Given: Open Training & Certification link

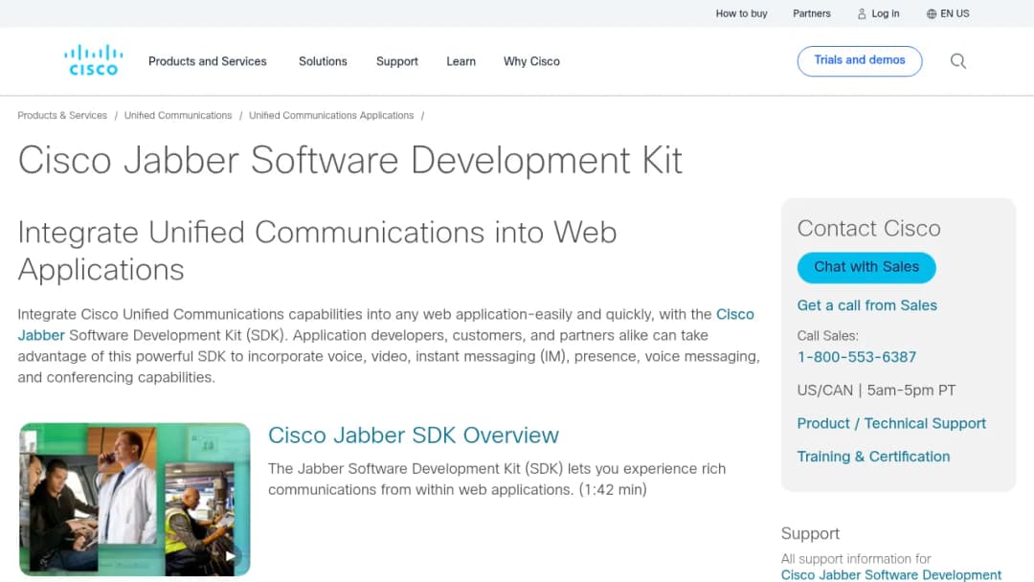Looking at the screenshot, I should pyautogui.click(x=873, y=456).
